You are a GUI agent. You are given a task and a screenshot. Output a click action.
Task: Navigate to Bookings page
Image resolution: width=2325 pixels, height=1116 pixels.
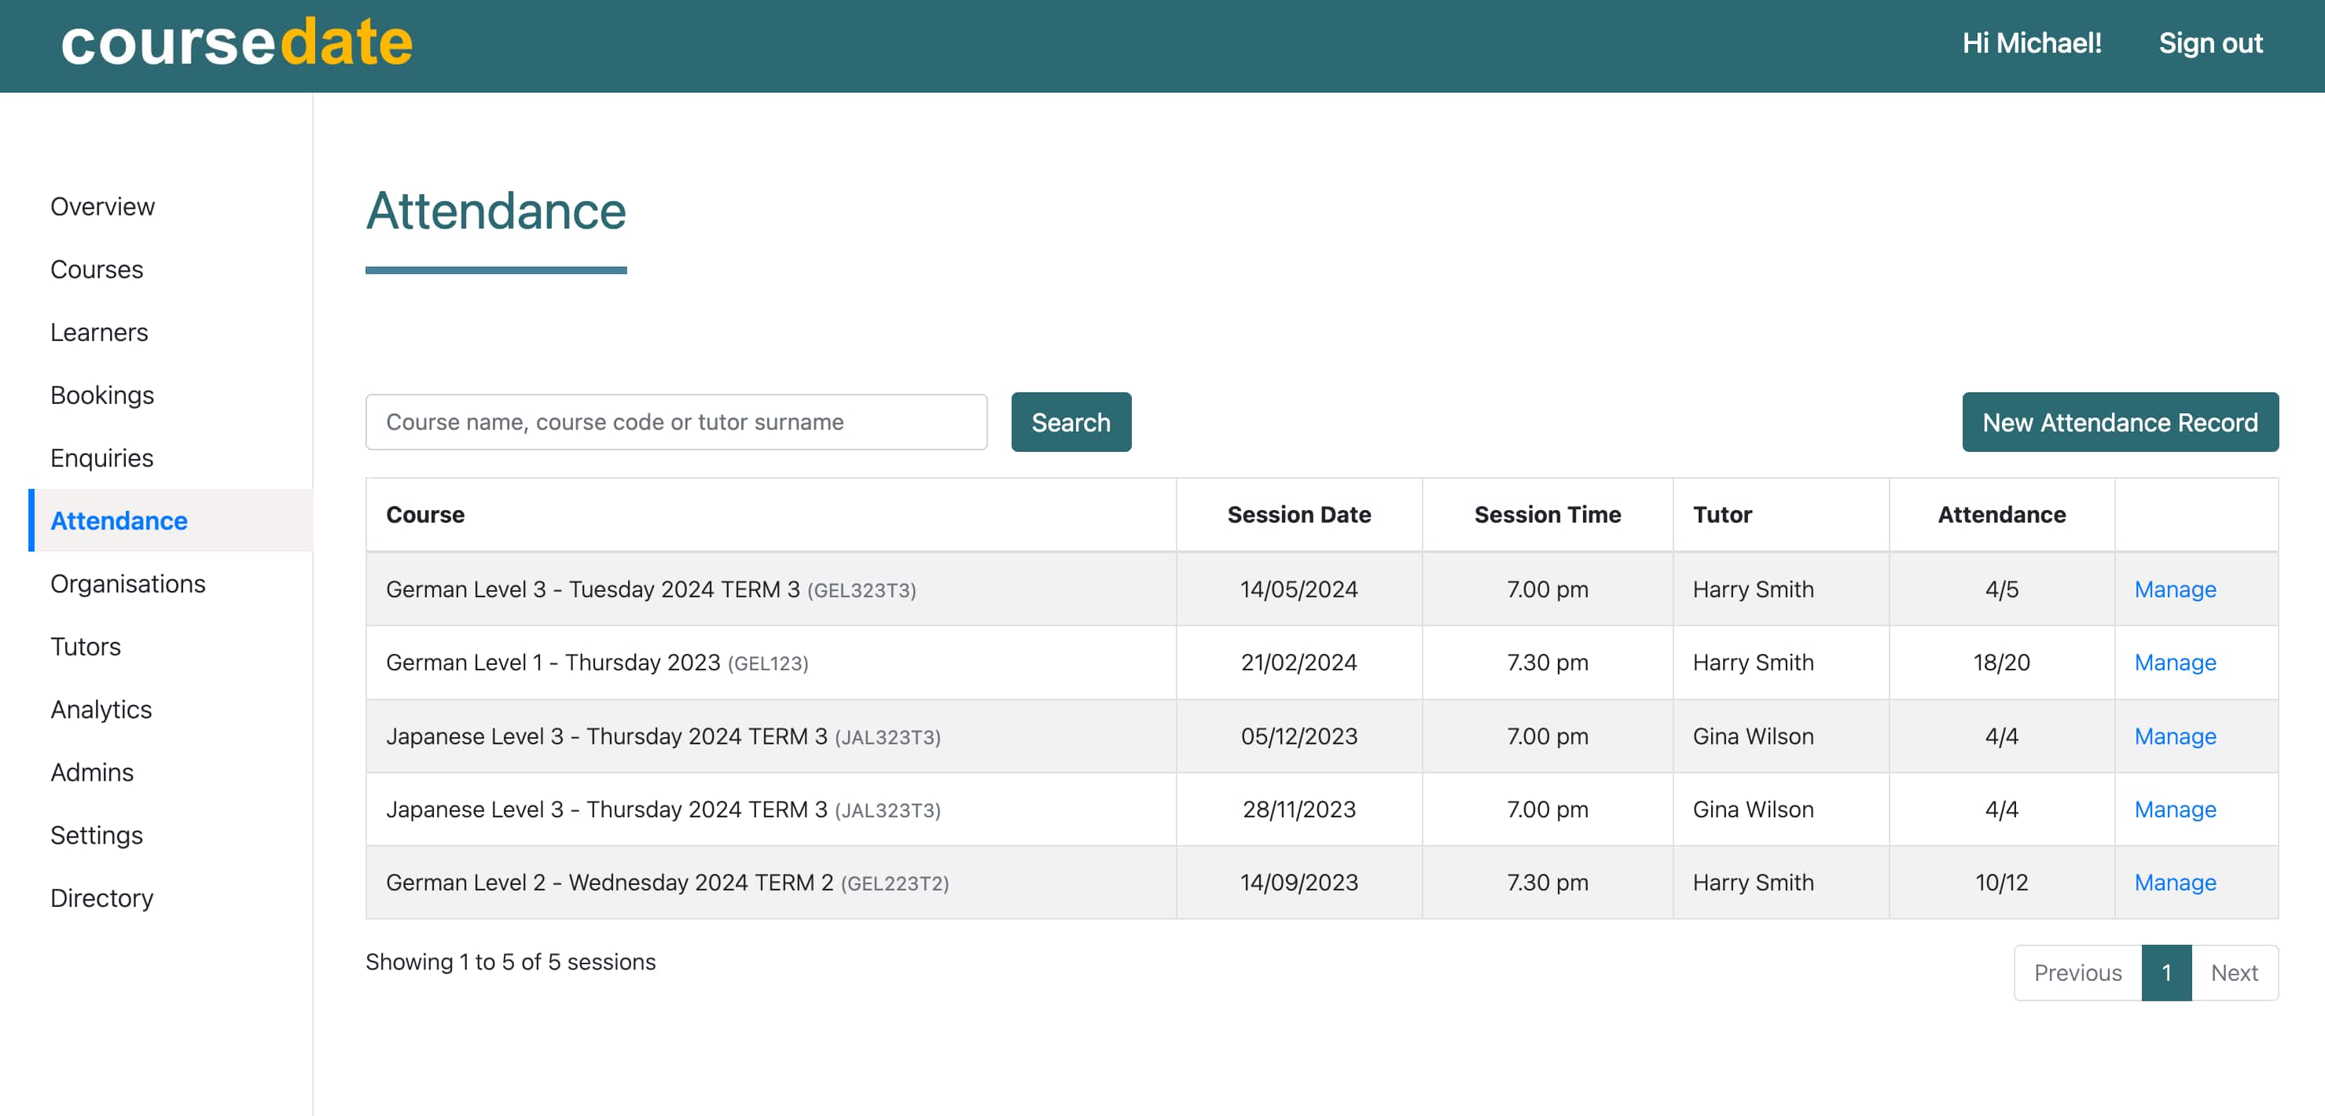point(102,395)
